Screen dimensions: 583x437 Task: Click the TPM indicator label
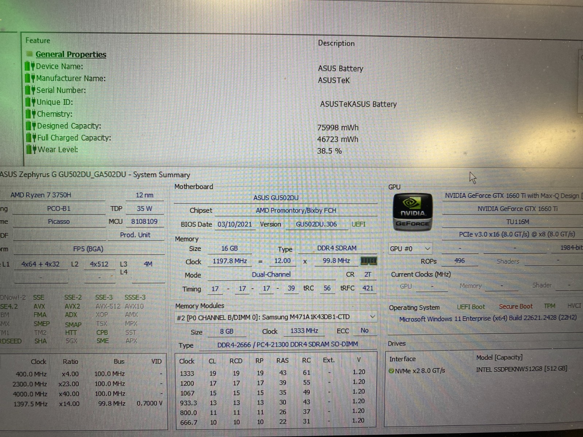(x=549, y=306)
